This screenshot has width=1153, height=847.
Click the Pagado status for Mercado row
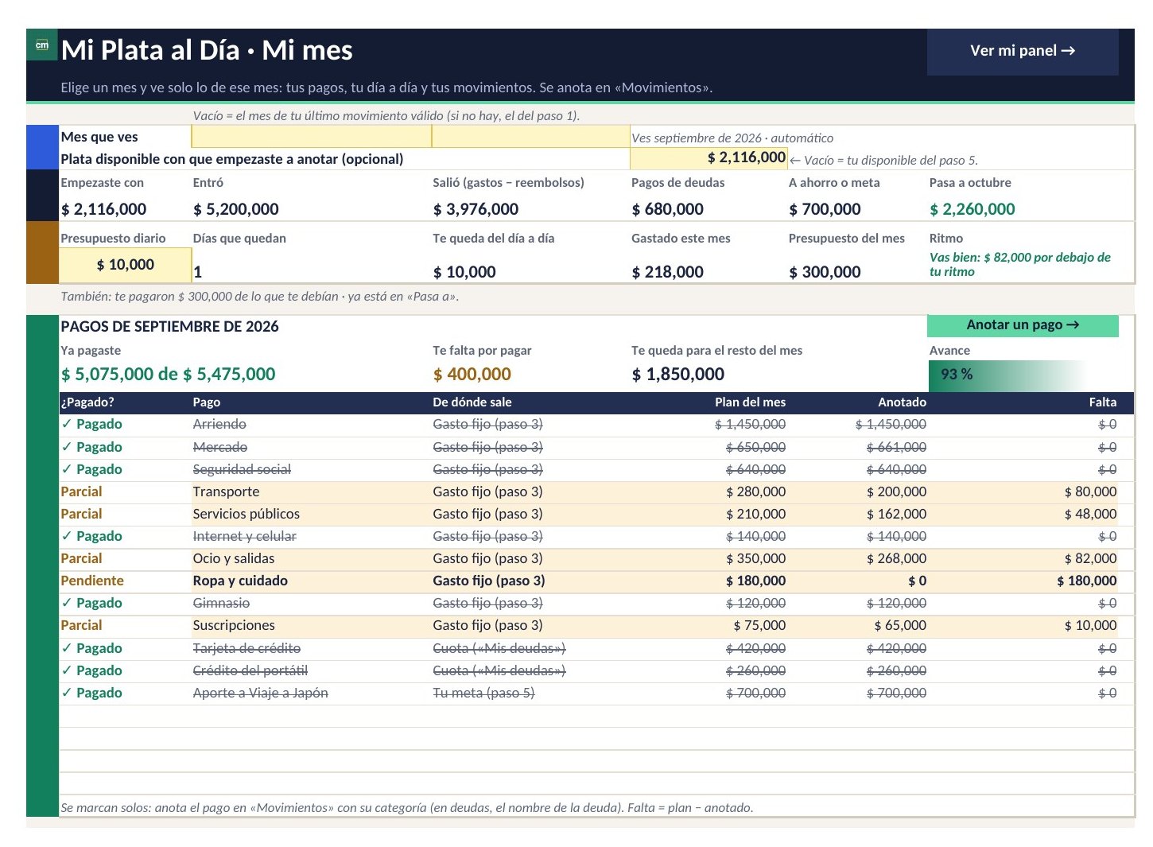point(91,447)
